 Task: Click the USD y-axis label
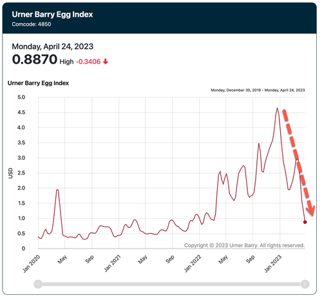(x=10, y=174)
